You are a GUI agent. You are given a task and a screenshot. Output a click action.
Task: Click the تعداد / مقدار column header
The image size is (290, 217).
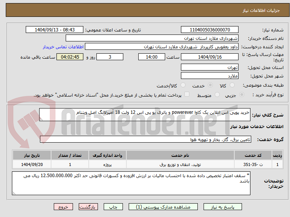[x=70, y=155]
